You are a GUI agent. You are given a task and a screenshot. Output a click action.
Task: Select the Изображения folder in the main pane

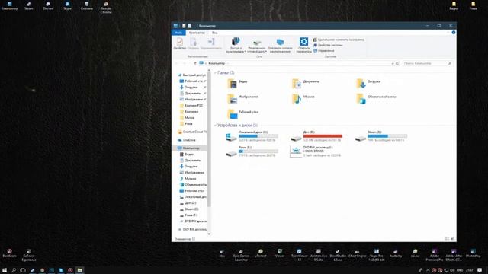click(x=242, y=98)
